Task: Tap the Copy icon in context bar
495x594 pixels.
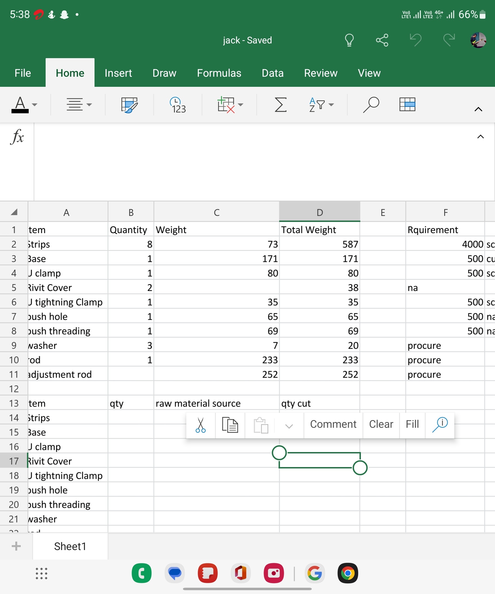Action: (x=230, y=425)
